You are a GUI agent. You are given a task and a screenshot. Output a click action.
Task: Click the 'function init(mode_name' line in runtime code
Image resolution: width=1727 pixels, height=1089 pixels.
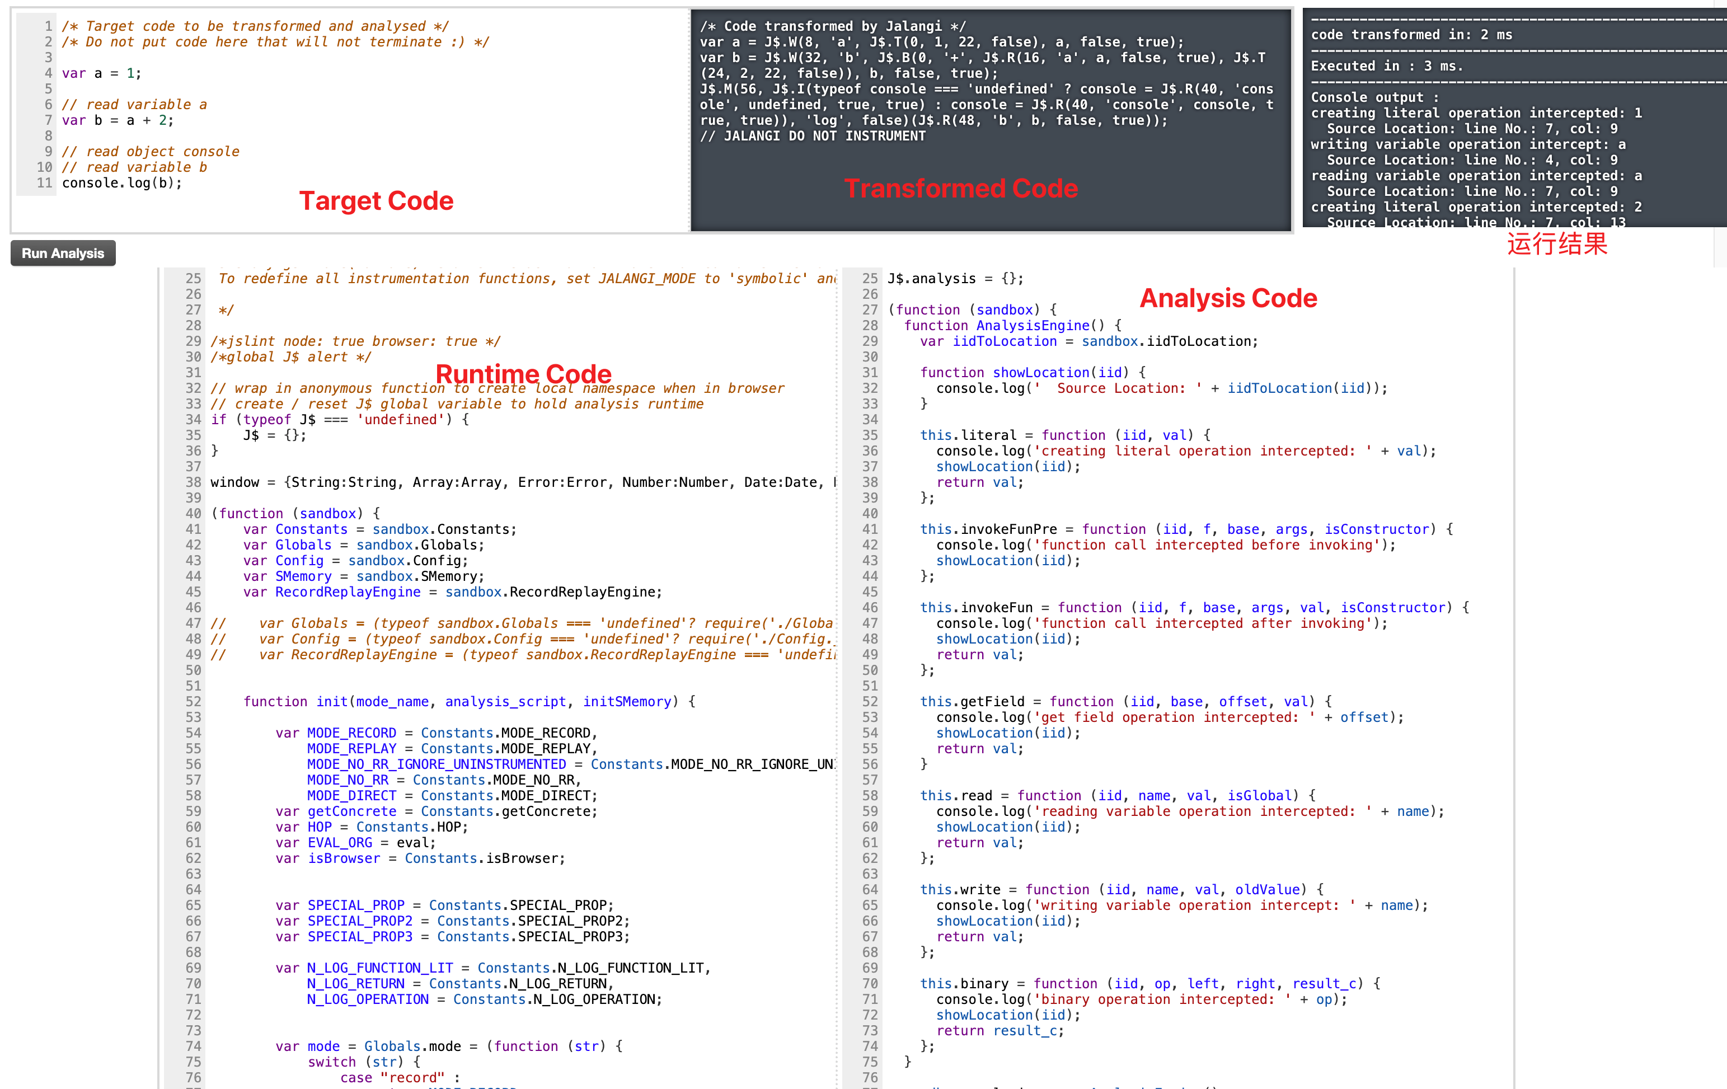coord(468,702)
